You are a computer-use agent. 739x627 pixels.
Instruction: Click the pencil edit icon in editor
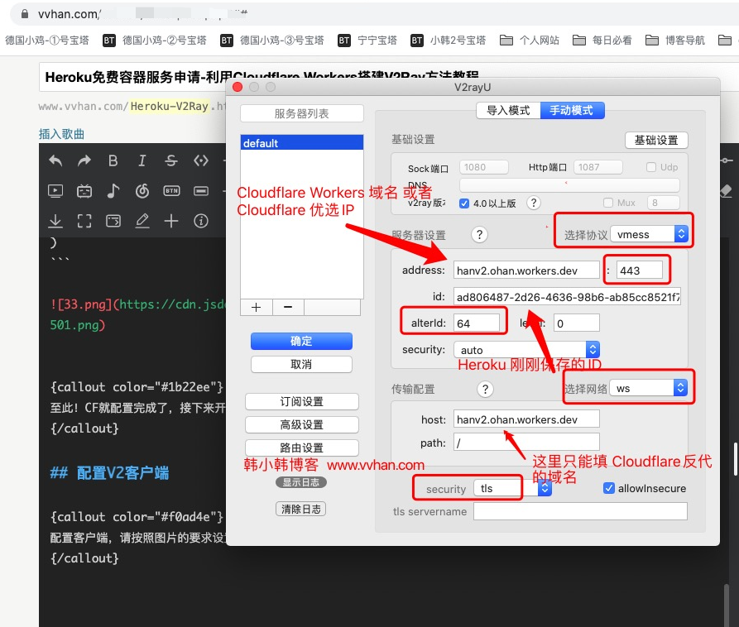pos(142,221)
